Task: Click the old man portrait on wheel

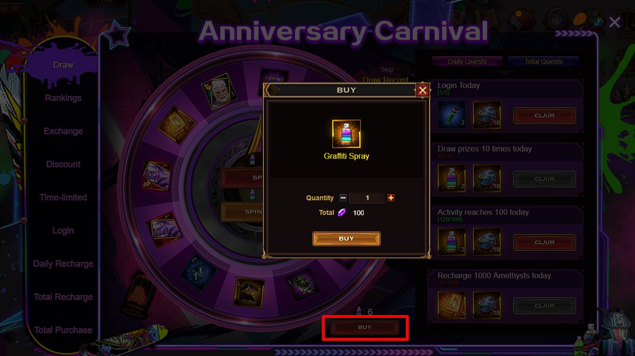Action: point(218,92)
